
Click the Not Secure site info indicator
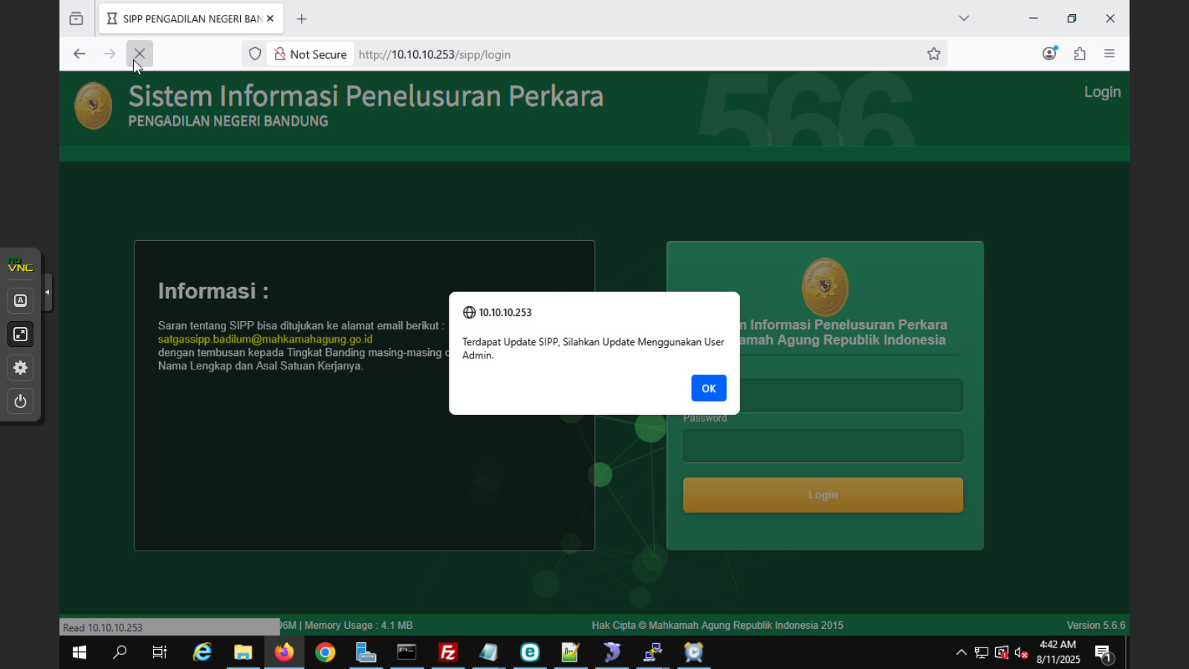click(x=311, y=54)
